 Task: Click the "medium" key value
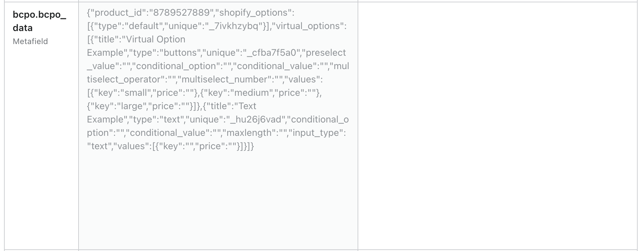(x=252, y=93)
